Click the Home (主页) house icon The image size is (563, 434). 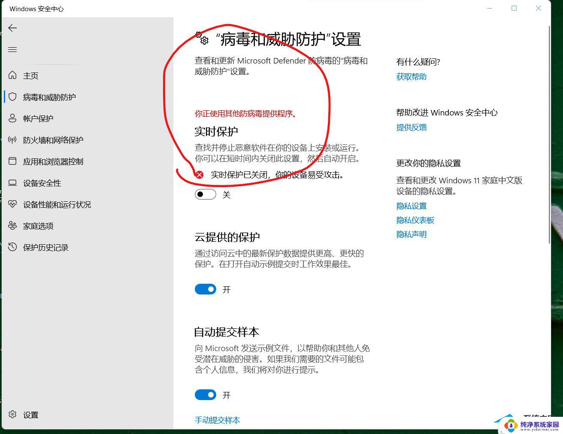pos(12,75)
